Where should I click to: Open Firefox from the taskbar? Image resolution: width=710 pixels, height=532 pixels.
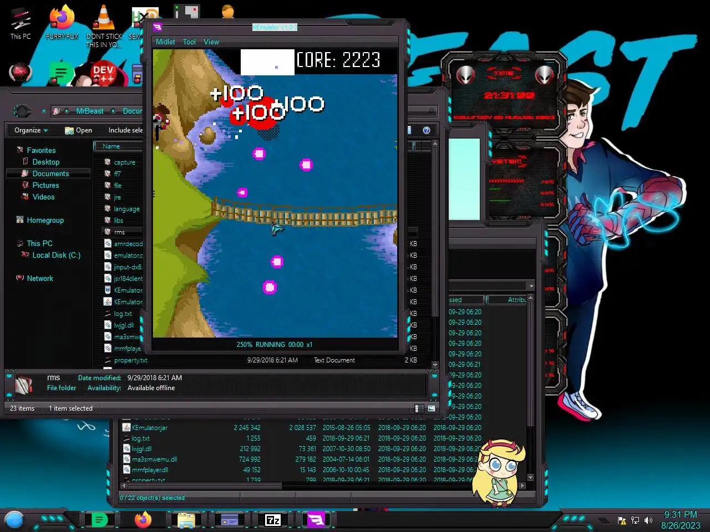coord(143,520)
